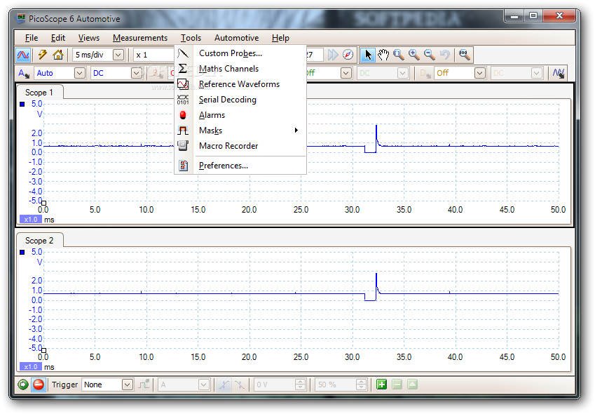This screenshot has height=414, width=595.
Task: Click the zoom to full view icon
Action: click(465, 55)
